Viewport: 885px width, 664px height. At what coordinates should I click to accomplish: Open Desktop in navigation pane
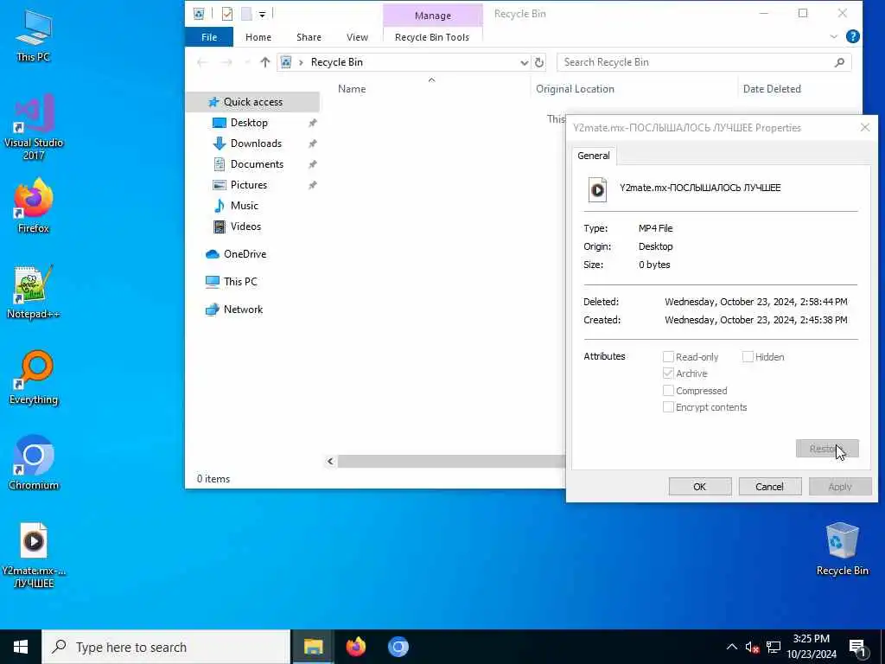pos(249,123)
